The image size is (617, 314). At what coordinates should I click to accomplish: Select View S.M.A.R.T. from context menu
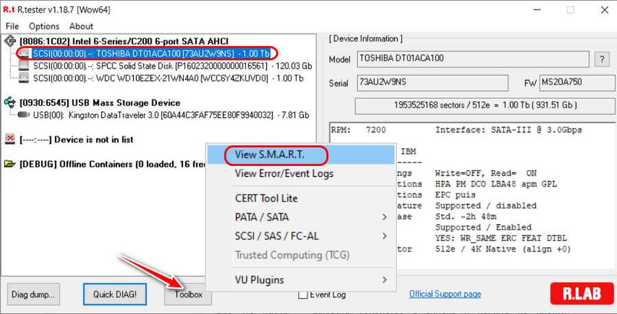click(269, 155)
